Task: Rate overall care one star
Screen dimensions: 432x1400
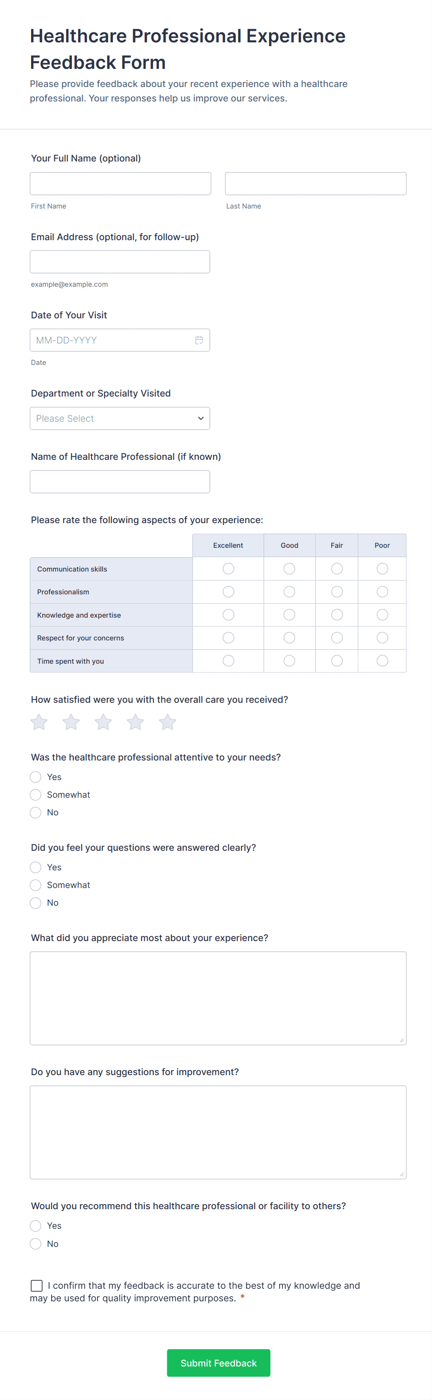Action: pos(39,722)
